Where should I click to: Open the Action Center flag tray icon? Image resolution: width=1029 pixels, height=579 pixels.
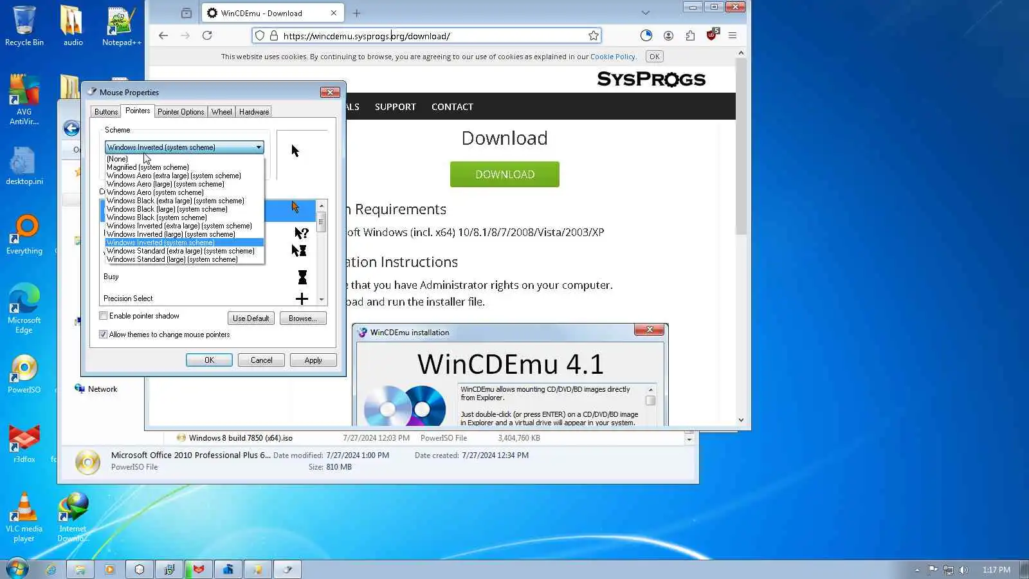pos(933,569)
